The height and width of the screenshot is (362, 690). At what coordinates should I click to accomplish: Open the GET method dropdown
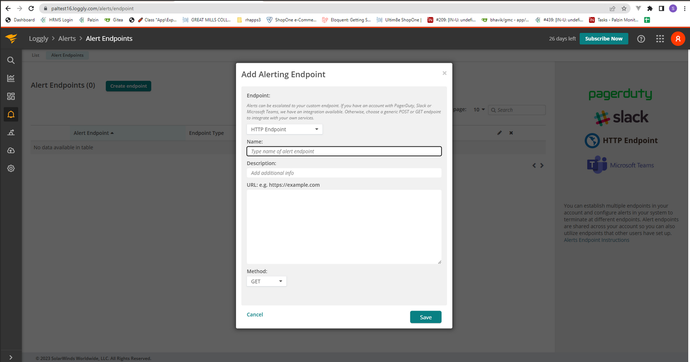pyautogui.click(x=266, y=281)
